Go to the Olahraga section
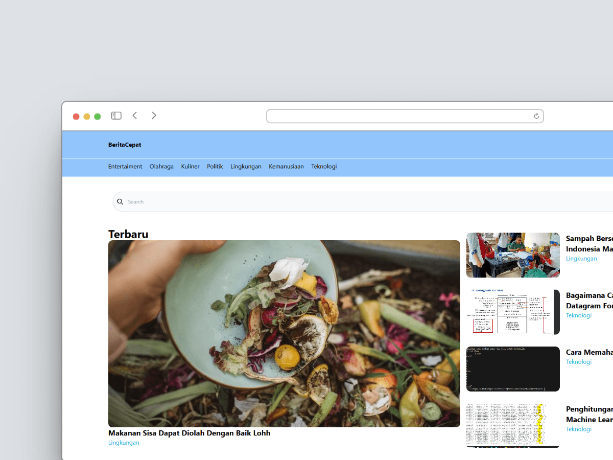 tap(161, 167)
